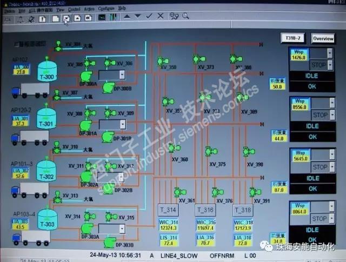Click the T_316 button
The width and height of the screenshot is (346, 262).
coord(205,210)
